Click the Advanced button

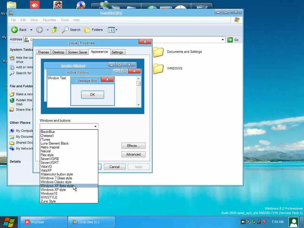tap(133, 154)
